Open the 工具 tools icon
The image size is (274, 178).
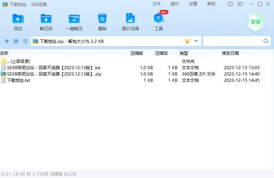pos(159,18)
